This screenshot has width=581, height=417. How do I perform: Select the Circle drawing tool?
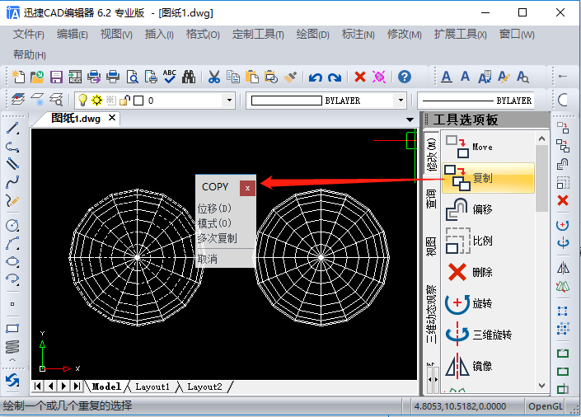tap(12, 225)
